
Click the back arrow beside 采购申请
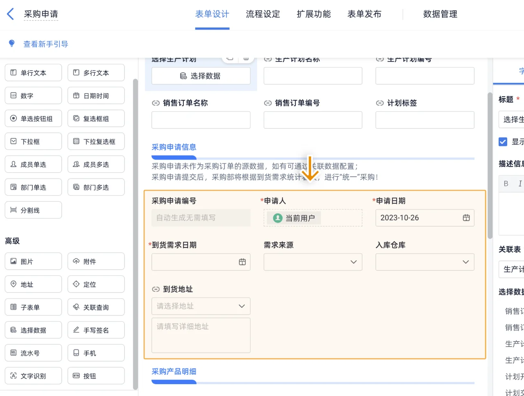point(10,13)
